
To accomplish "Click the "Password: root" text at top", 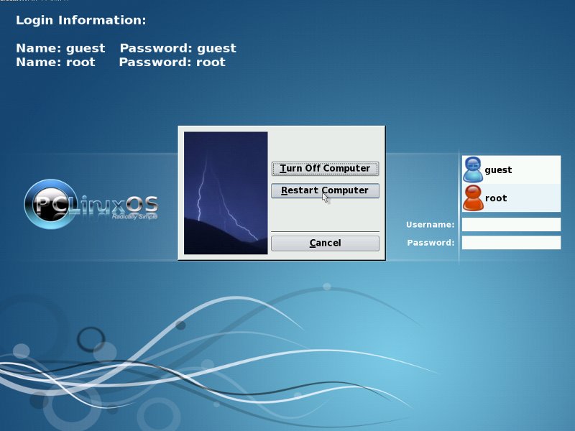I will click(x=172, y=62).
